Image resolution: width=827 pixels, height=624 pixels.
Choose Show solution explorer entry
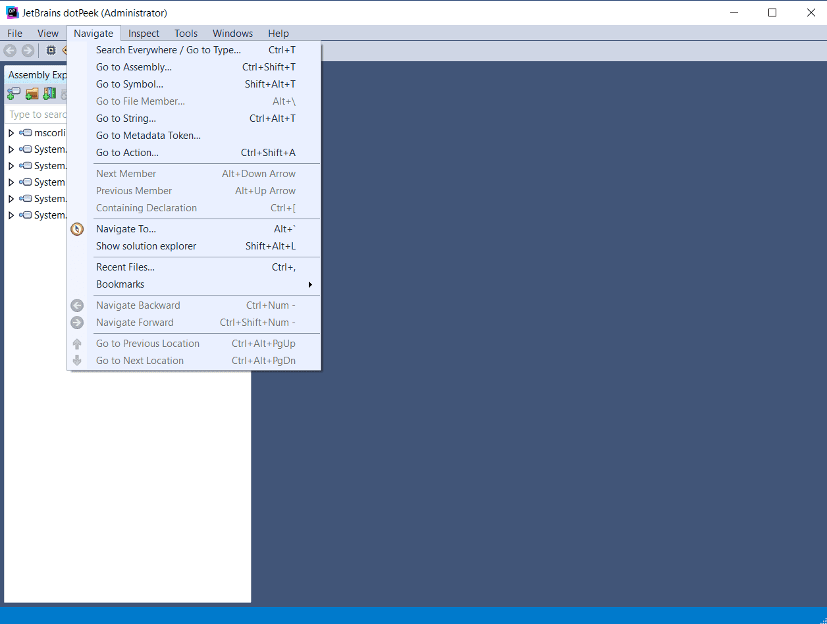[x=194, y=246]
